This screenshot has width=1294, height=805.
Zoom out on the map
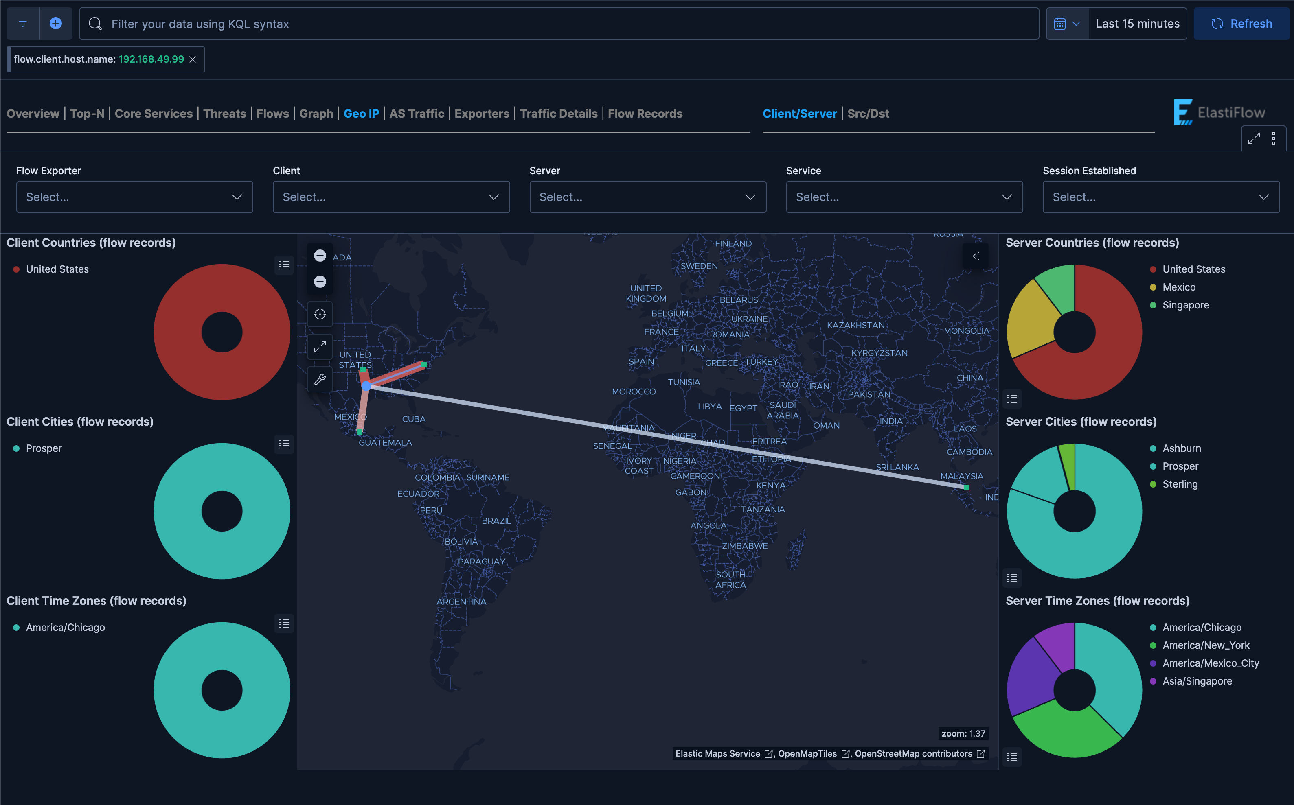(320, 281)
